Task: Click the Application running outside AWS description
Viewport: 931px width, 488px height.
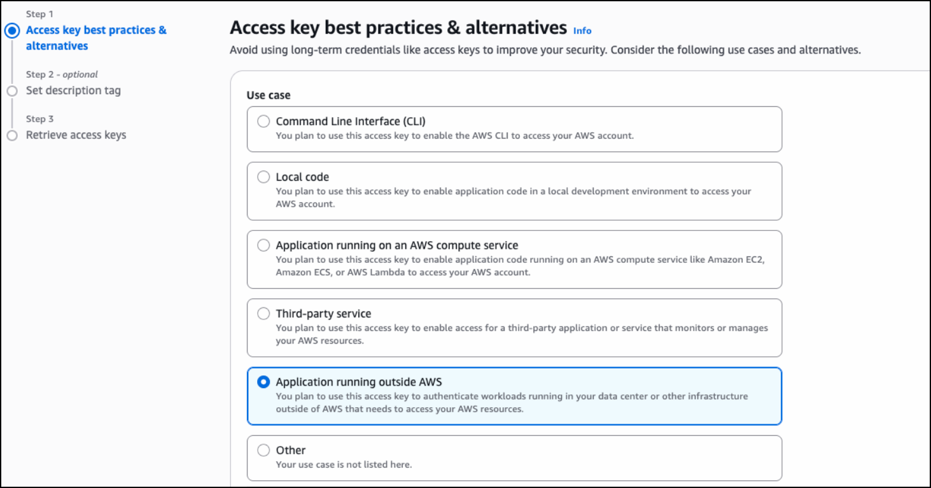Action: click(x=511, y=403)
